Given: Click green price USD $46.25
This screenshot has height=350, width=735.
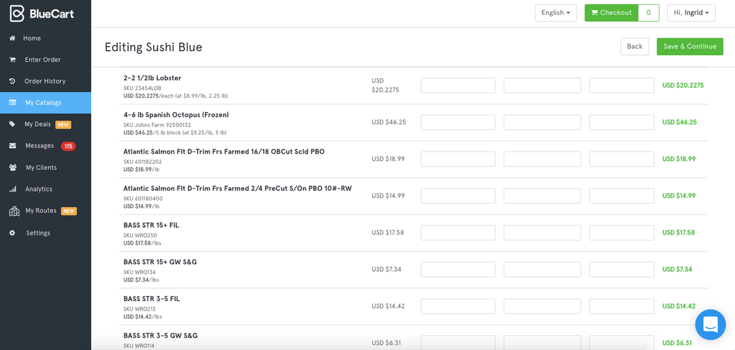Looking at the screenshot, I should (680, 122).
